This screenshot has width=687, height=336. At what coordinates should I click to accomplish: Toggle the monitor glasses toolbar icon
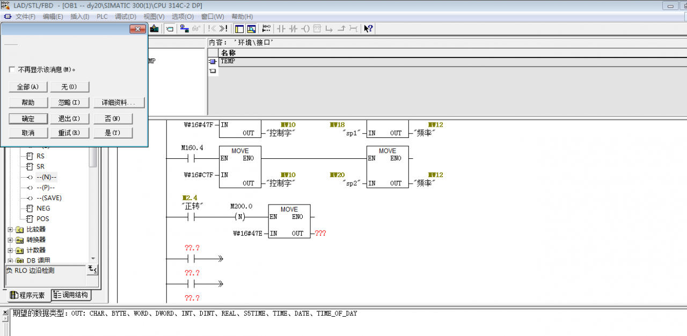tap(197, 28)
